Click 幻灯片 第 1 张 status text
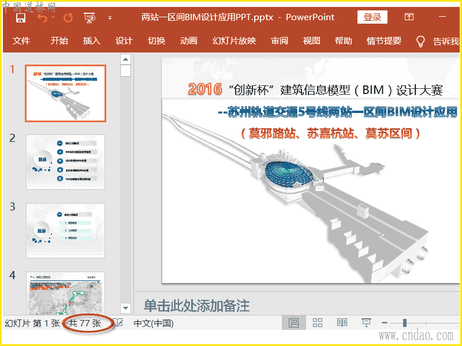 32,324
